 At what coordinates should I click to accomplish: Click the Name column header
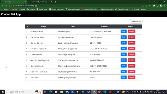pos(43,27)
